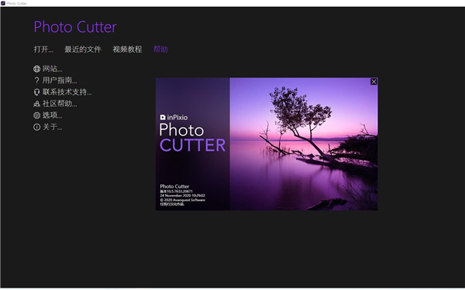Open the 视频教程 tab
Viewport: 465px width, 290px height.
tap(127, 49)
